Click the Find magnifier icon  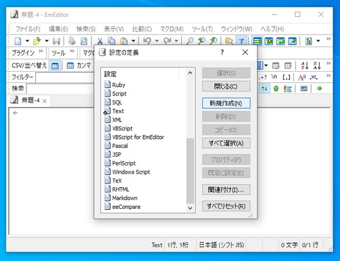(x=190, y=41)
